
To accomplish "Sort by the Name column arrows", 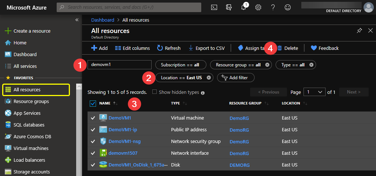I will [116, 103].
